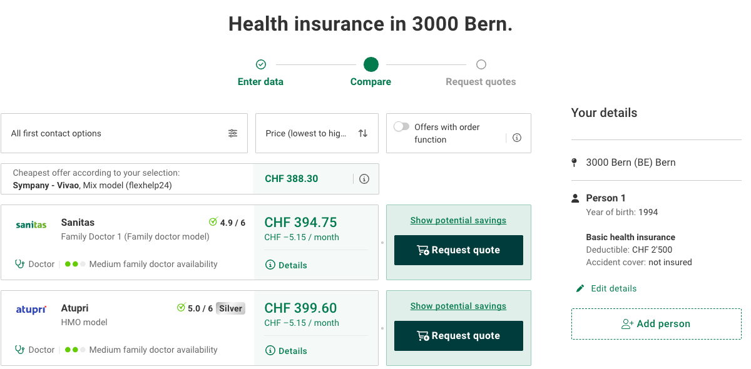Click the Sanitas logo
Image resolution: width=751 pixels, height=369 pixels.
click(x=31, y=225)
